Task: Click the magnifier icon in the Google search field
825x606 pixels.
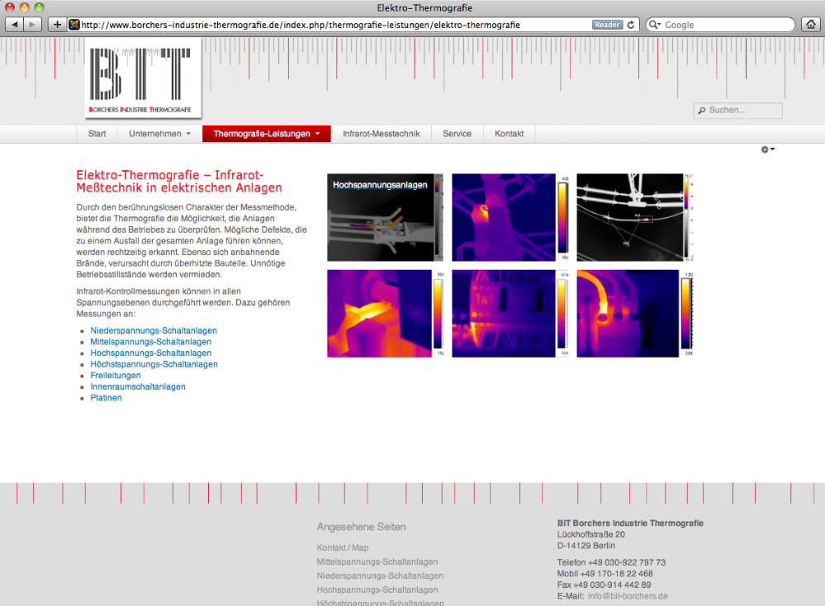Action: click(652, 24)
